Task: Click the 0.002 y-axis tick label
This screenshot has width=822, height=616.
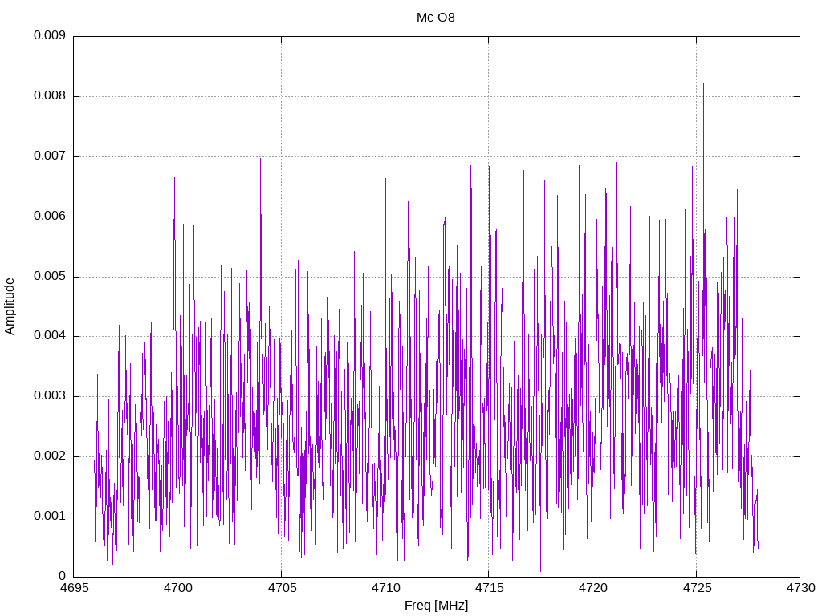Action: click(x=50, y=456)
